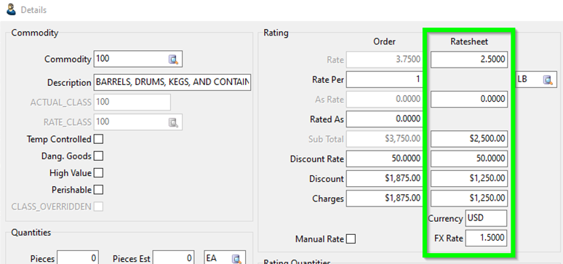Viewport: 563px width, 264px height.
Task: Select the Description field text
Action: pos(172,83)
